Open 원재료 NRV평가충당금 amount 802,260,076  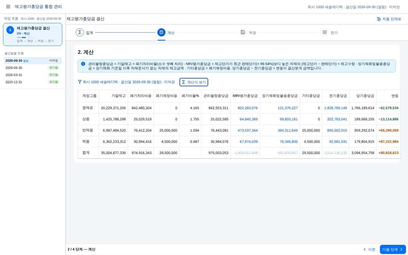pos(243,108)
